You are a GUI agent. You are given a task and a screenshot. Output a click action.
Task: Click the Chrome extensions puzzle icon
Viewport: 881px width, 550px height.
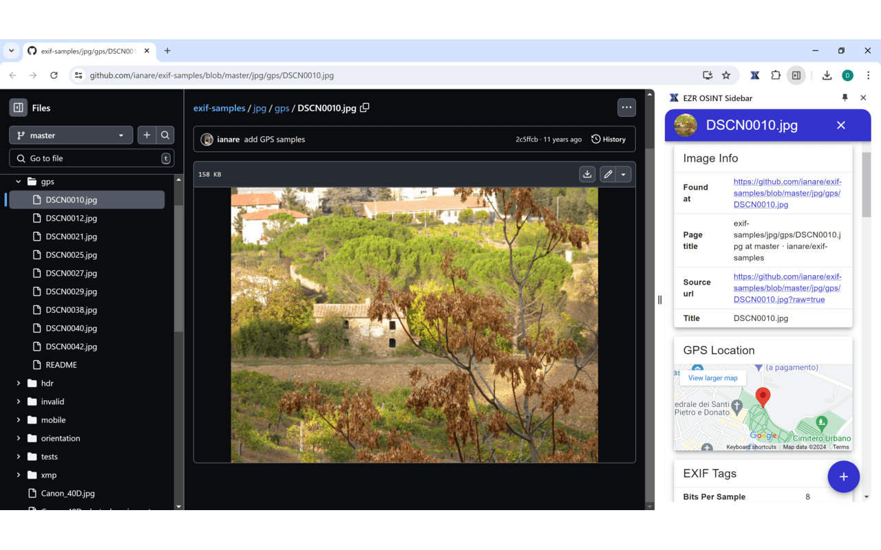coord(774,76)
